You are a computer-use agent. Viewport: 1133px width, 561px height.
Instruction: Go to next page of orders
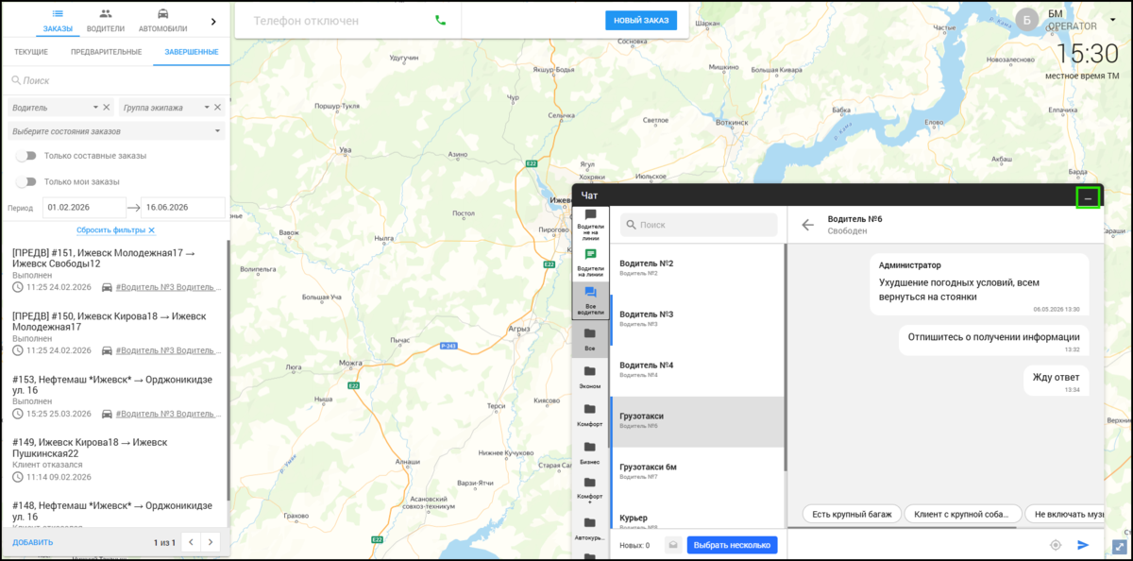click(211, 542)
